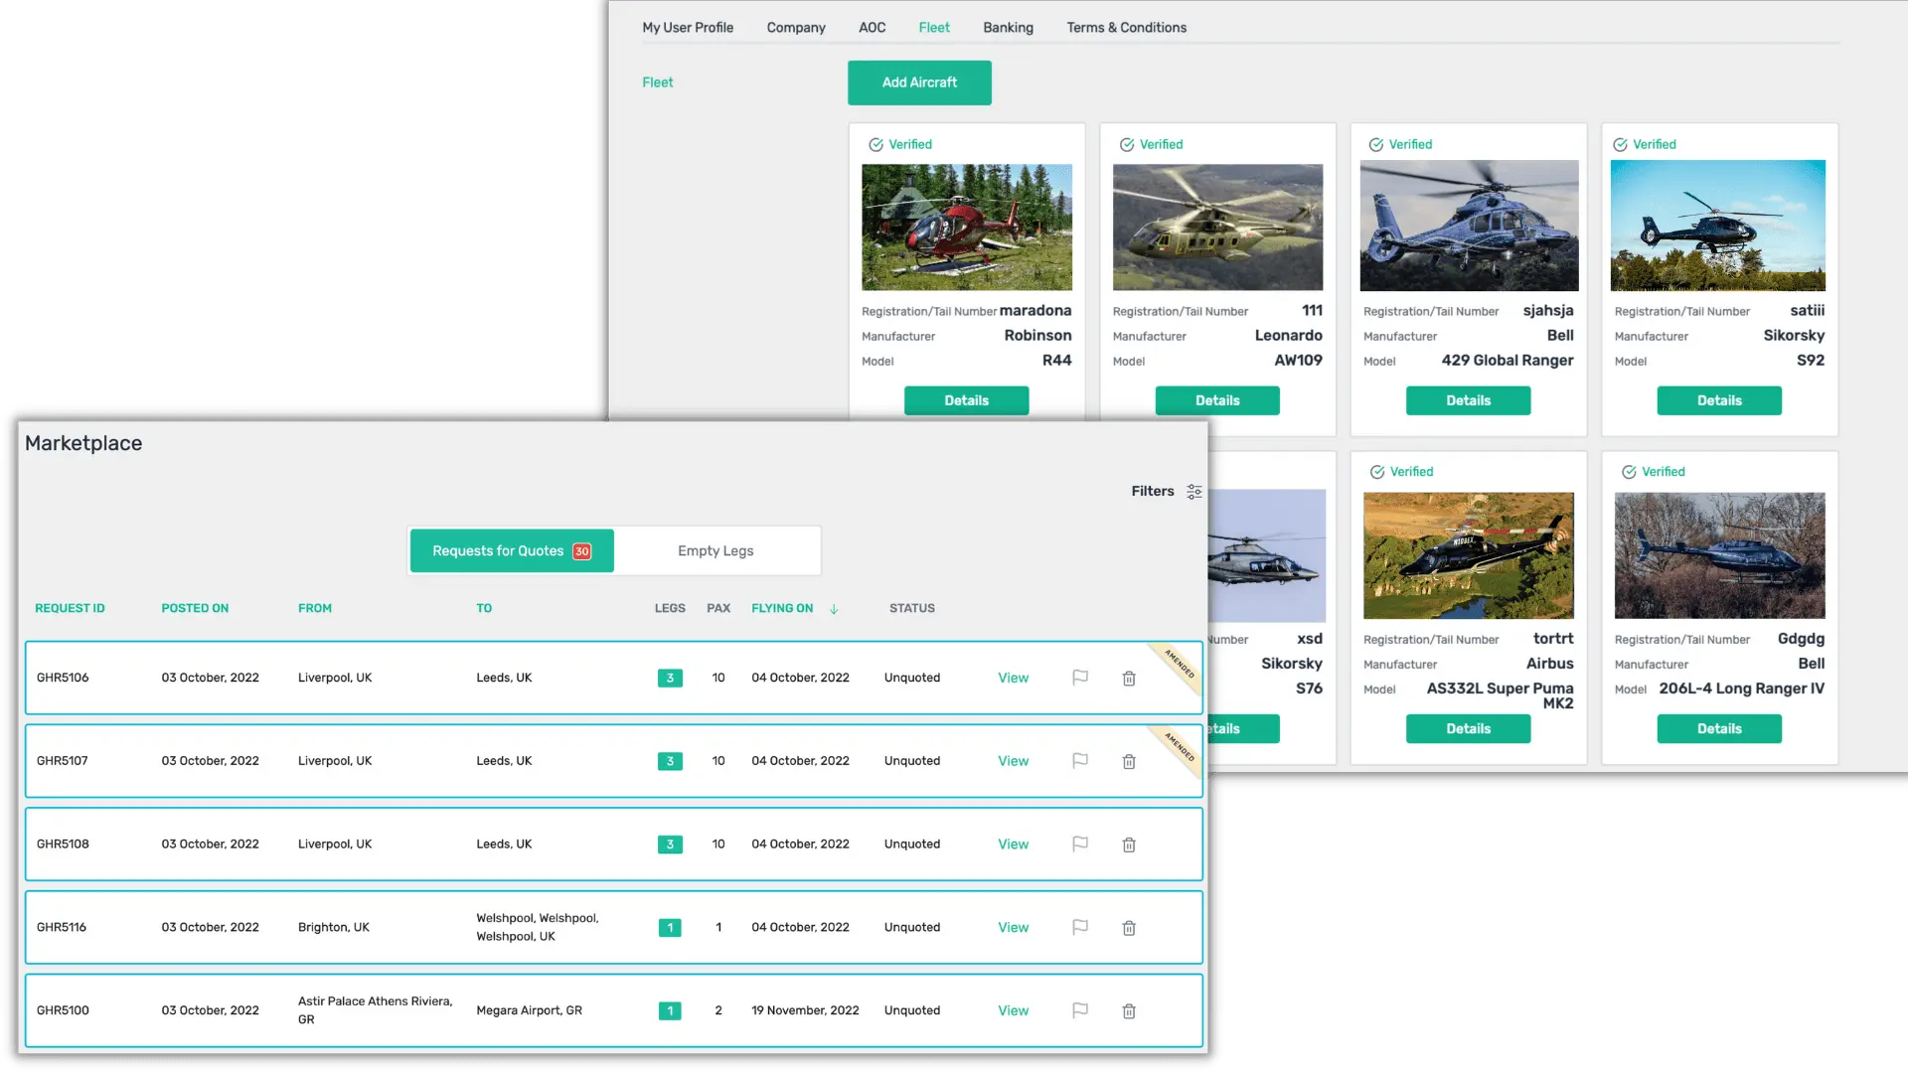Click trash icon for request GHR5116

(1129, 928)
